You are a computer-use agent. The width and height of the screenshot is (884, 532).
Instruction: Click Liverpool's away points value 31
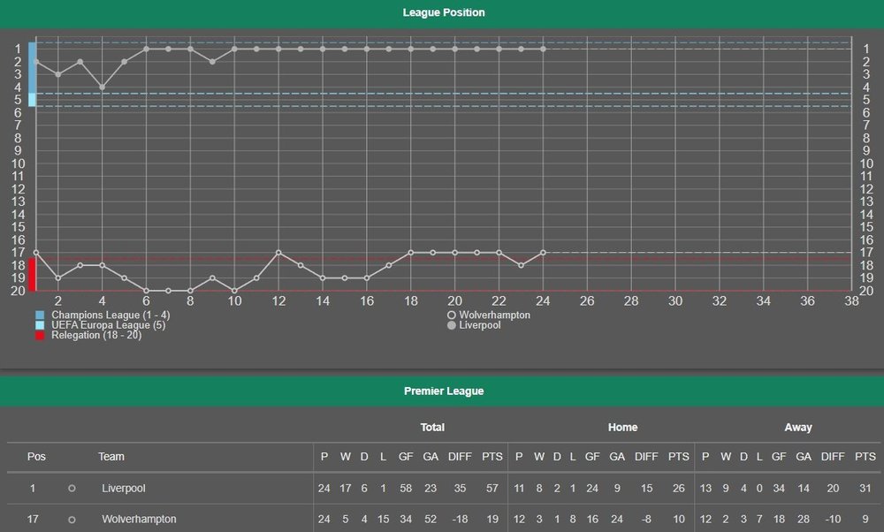click(x=865, y=489)
